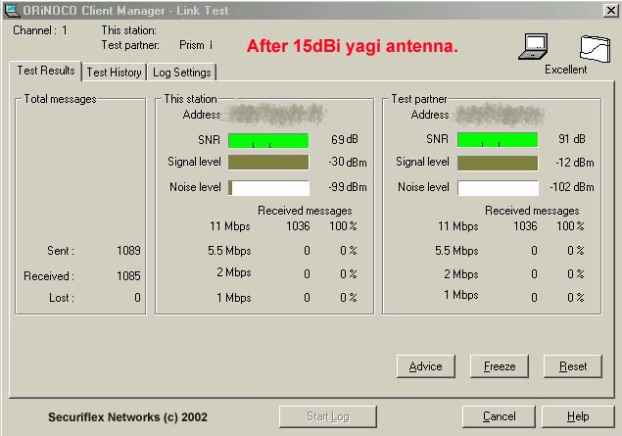Click the blurred Test partner address
622x436 pixels.
tap(500, 115)
